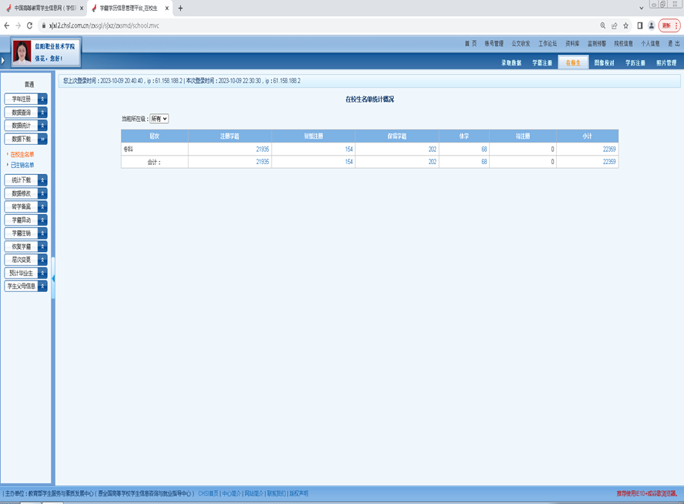The width and height of the screenshot is (684, 504).
Task: Click the browser back arrow
Action: [7, 25]
